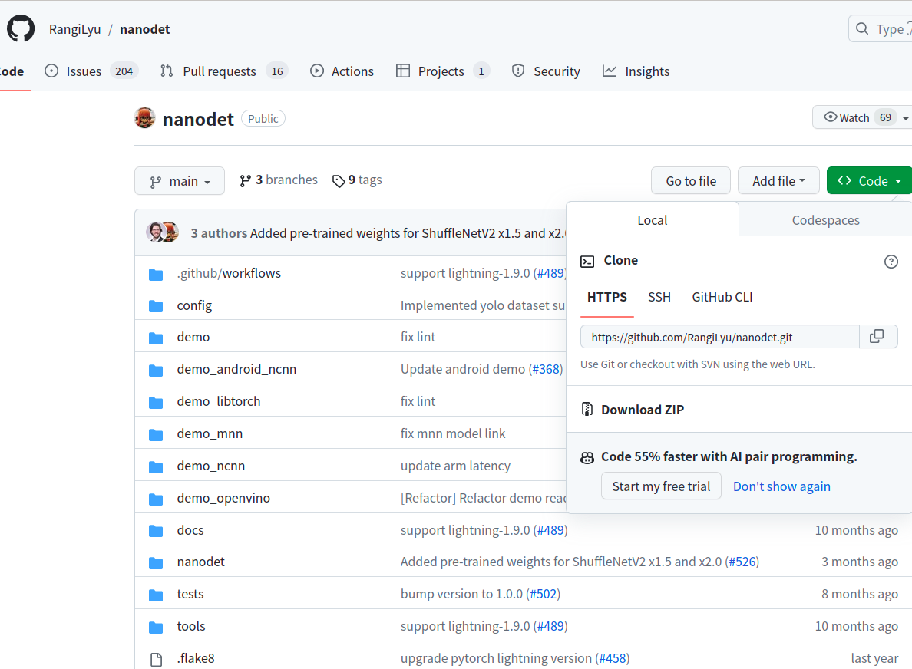Open the nanodet repository breadcrumb link

coord(145,29)
